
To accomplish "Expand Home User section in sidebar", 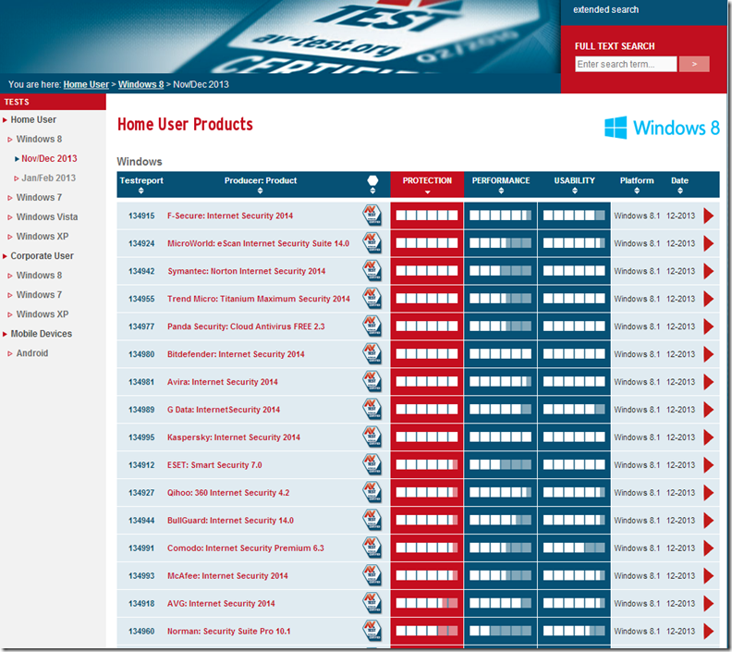I will (x=33, y=119).
